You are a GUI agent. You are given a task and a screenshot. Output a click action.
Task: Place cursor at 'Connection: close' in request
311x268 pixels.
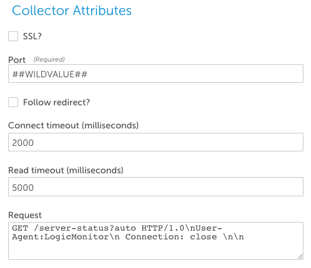[x=171, y=237]
